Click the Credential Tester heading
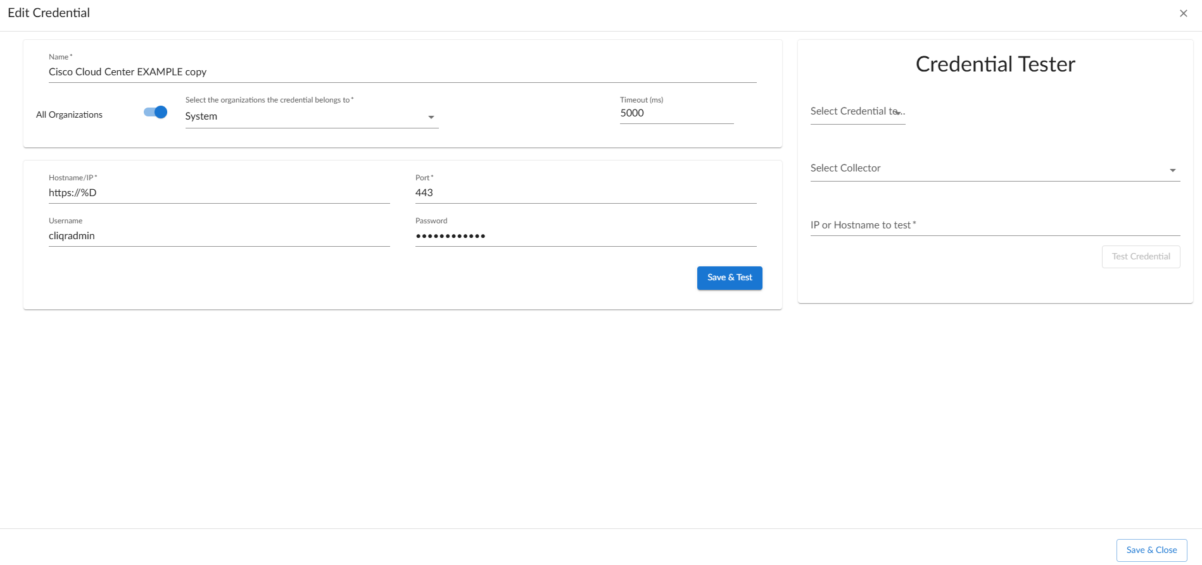This screenshot has height=565, width=1202. [995, 64]
